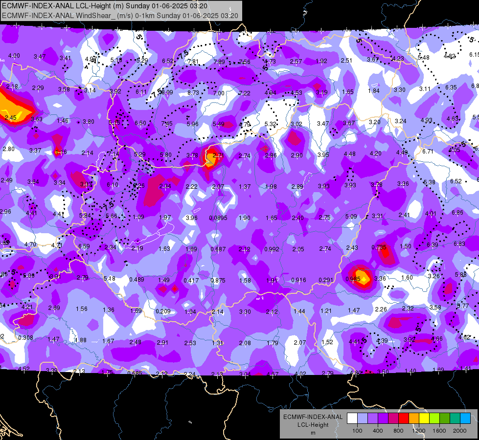Click the wind shear value 8.73
The height and width of the screenshot is (440, 479).
tap(193, 92)
